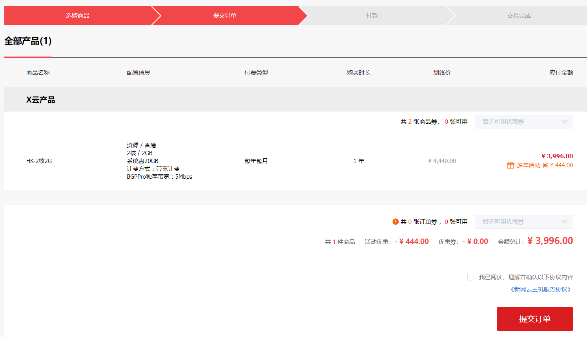Click the orange warning icon near 订单券
Viewport: 587px width, 337px height.
395,222
